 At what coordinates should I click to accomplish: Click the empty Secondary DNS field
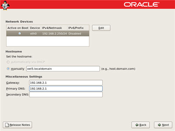(66, 95)
